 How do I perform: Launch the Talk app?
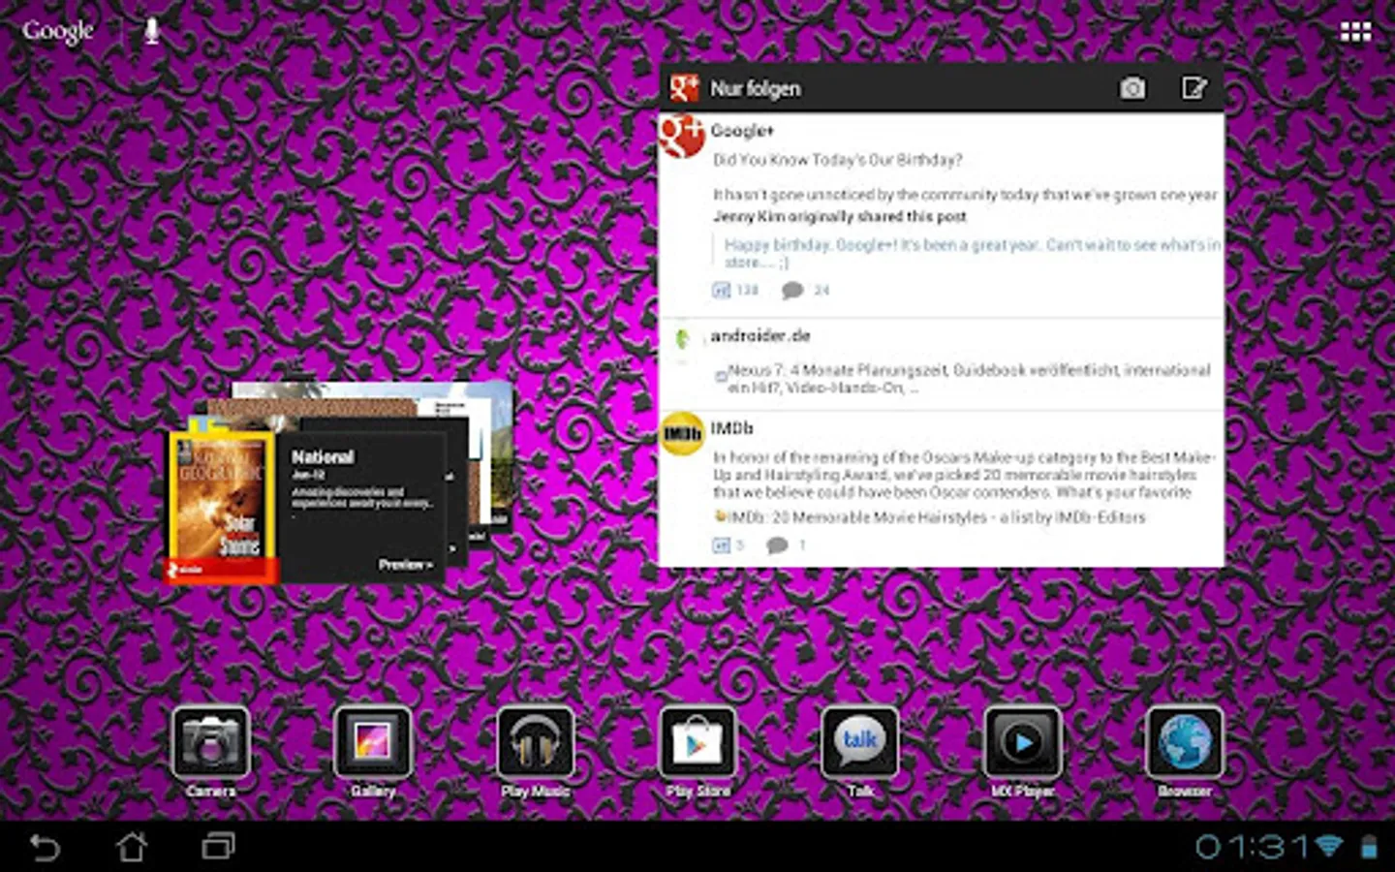coord(860,752)
